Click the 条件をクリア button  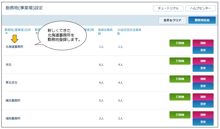[x=172, y=20]
